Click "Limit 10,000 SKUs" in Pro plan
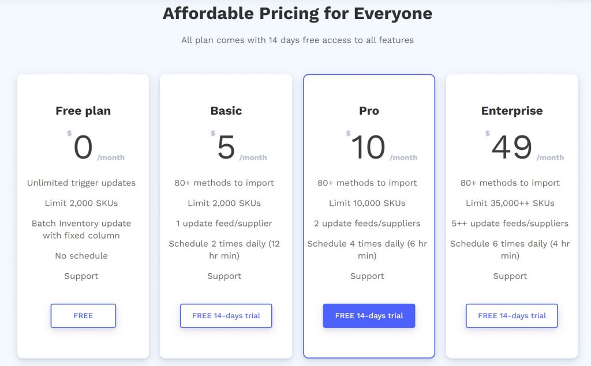The width and height of the screenshot is (591, 366). coord(367,203)
